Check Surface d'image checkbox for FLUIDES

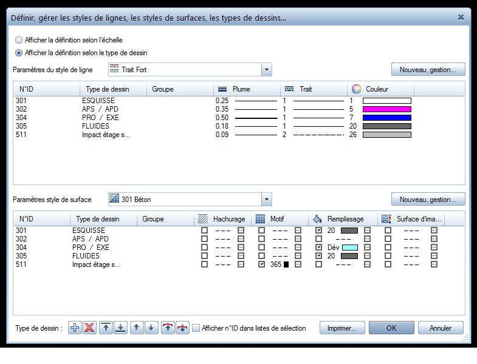(388, 256)
